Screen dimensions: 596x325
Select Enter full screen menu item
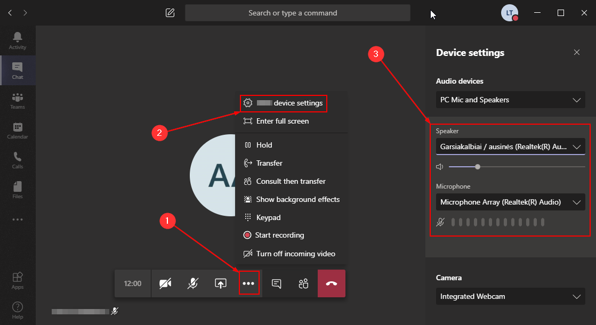coord(282,121)
